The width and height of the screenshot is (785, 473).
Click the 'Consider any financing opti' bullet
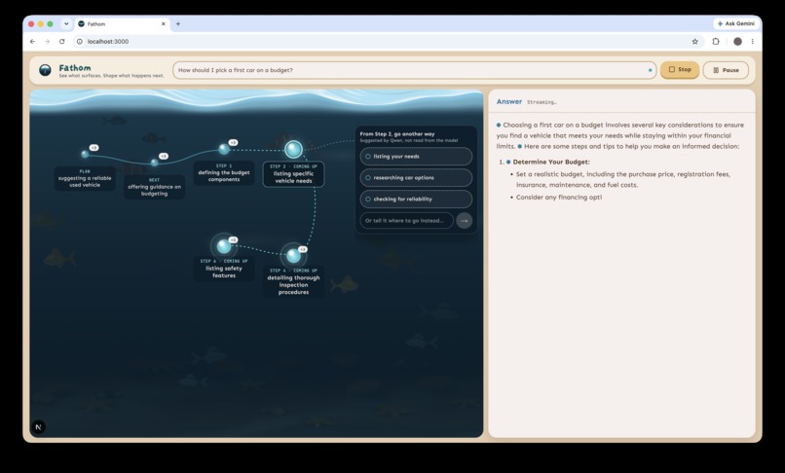[x=559, y=198]
